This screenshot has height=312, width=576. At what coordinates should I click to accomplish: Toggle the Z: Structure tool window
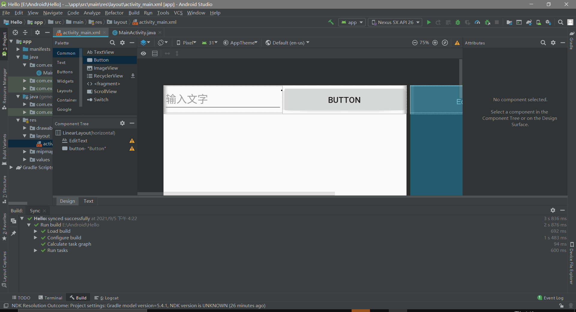(4, 189)
